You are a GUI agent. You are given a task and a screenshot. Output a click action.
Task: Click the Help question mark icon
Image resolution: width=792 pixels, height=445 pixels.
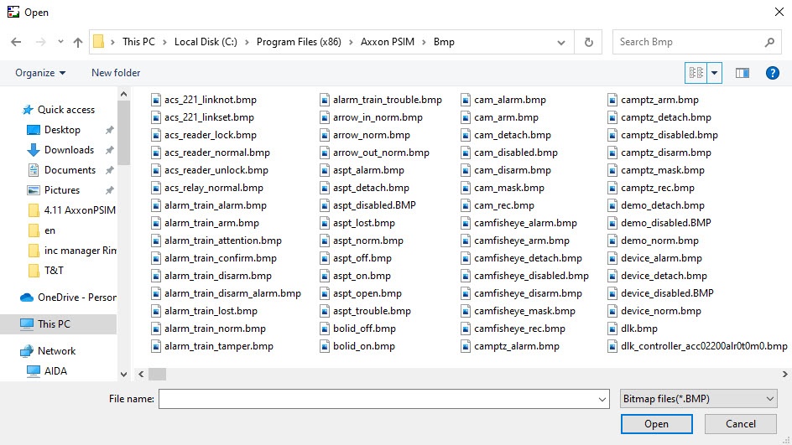tap(773, 73)
